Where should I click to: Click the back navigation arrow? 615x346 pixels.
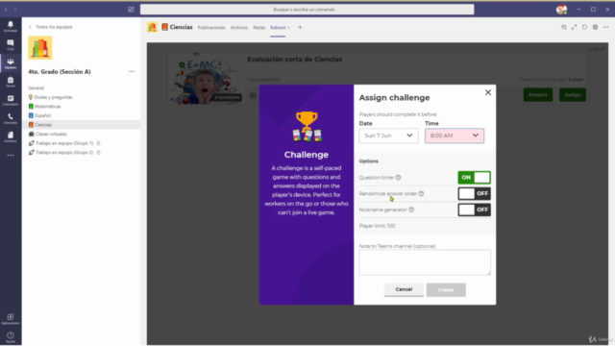pyautogui.click(x=6, y=10)
